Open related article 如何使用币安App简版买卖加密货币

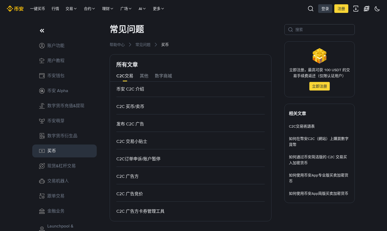(318, 193)
